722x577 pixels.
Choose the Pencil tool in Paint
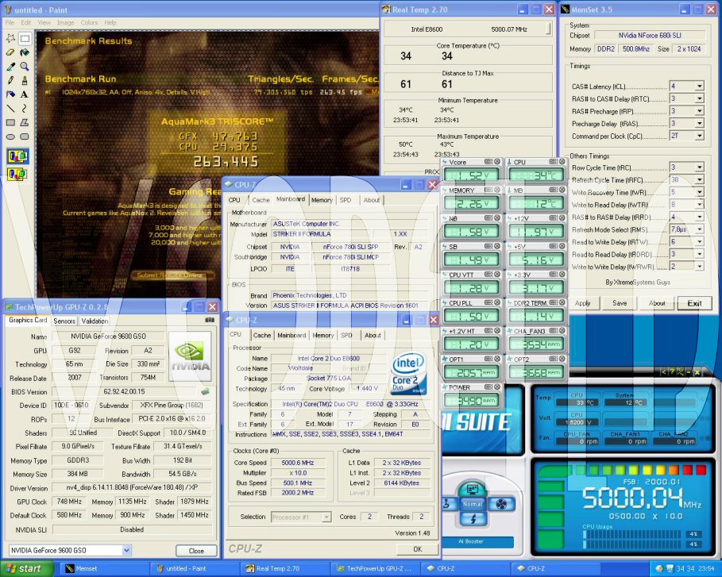[x=10, y=80]
